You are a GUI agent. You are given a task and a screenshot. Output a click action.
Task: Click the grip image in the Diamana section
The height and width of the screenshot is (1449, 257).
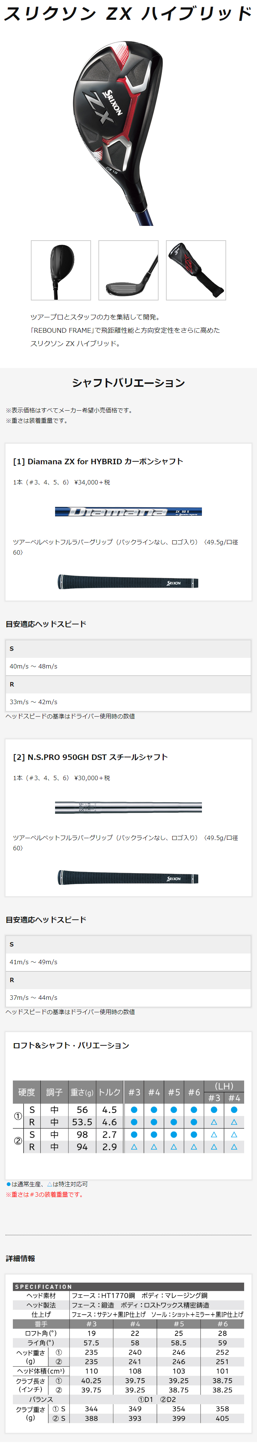pyautogui.click(x=128, y=582)
